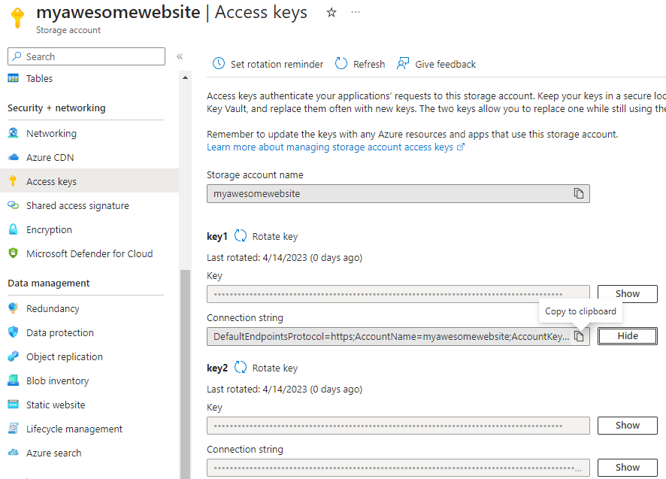This screenshot has width=666, height=479.
Task: Click the favorite star icon next to title
Action: point(331,13)
